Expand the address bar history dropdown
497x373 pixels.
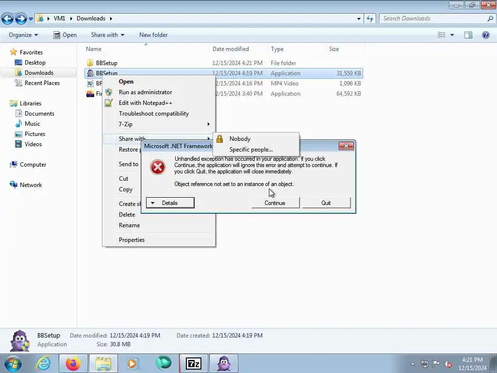pos(359,19)
